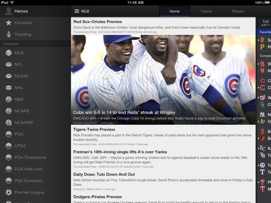Tap the Philadelphia Phillies P logo
This screenshot has height=203, width=271.
(262, 182)
